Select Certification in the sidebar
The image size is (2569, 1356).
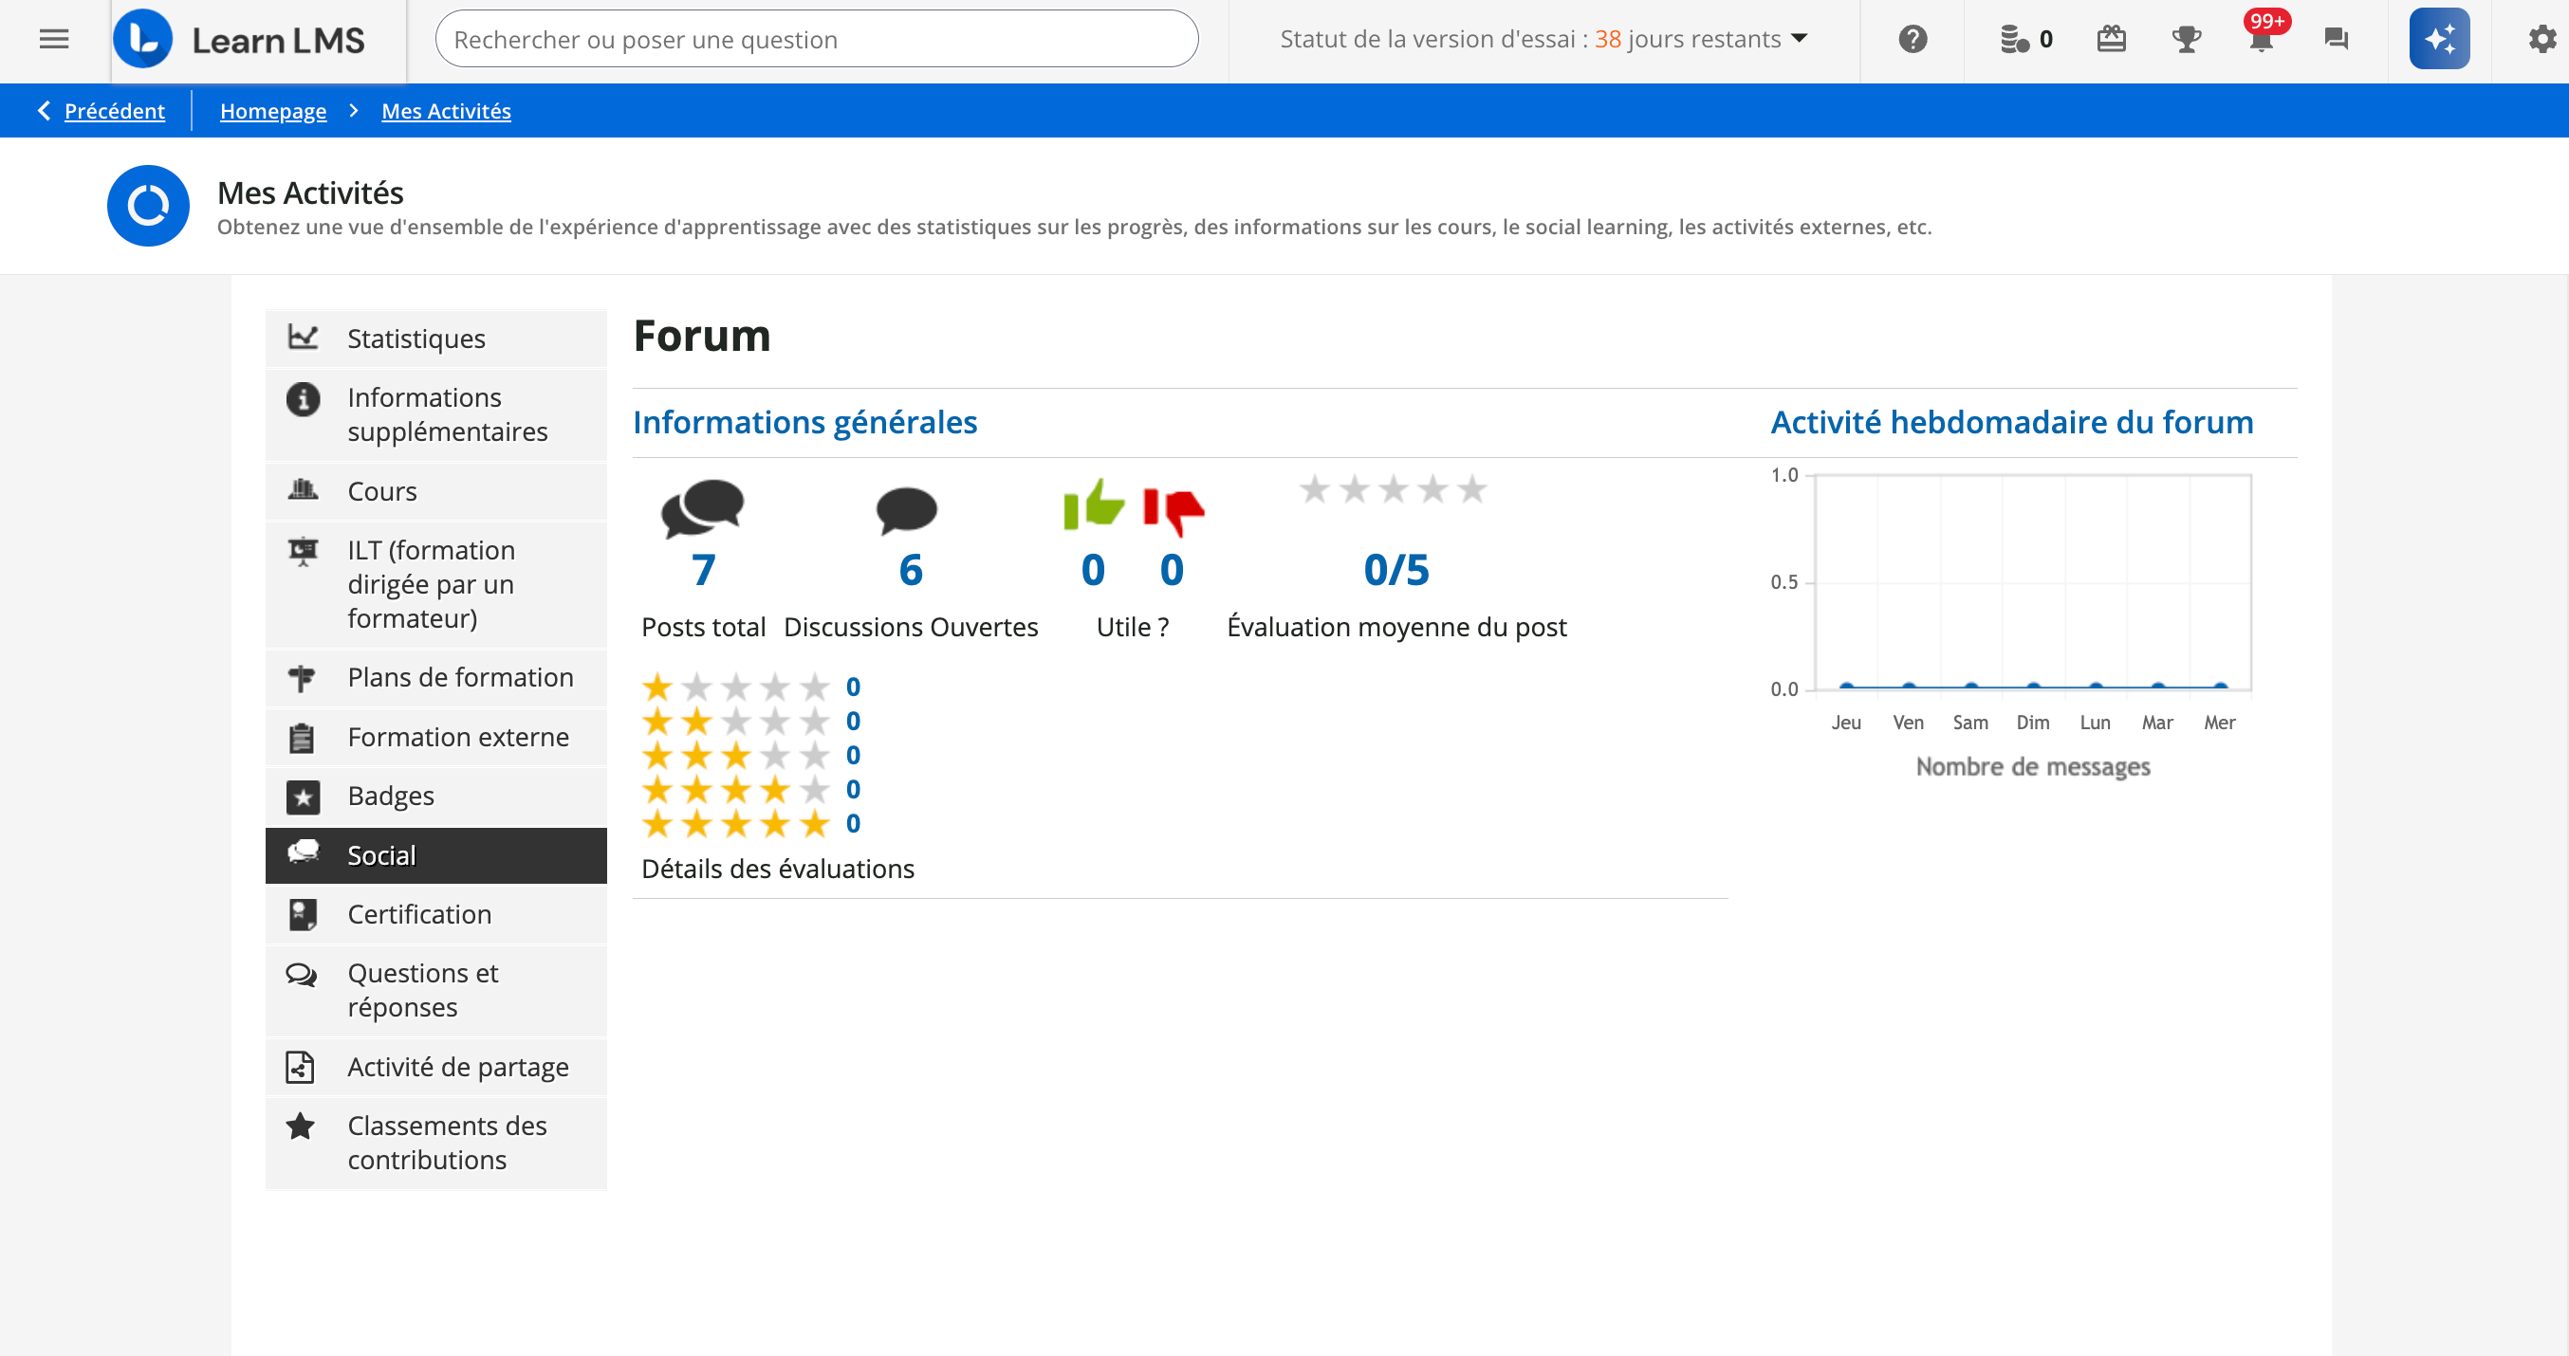click(x=419, y=914)
